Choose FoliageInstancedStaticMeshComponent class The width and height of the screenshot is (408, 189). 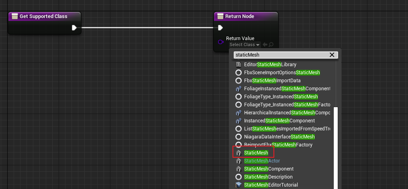(287, 89)
